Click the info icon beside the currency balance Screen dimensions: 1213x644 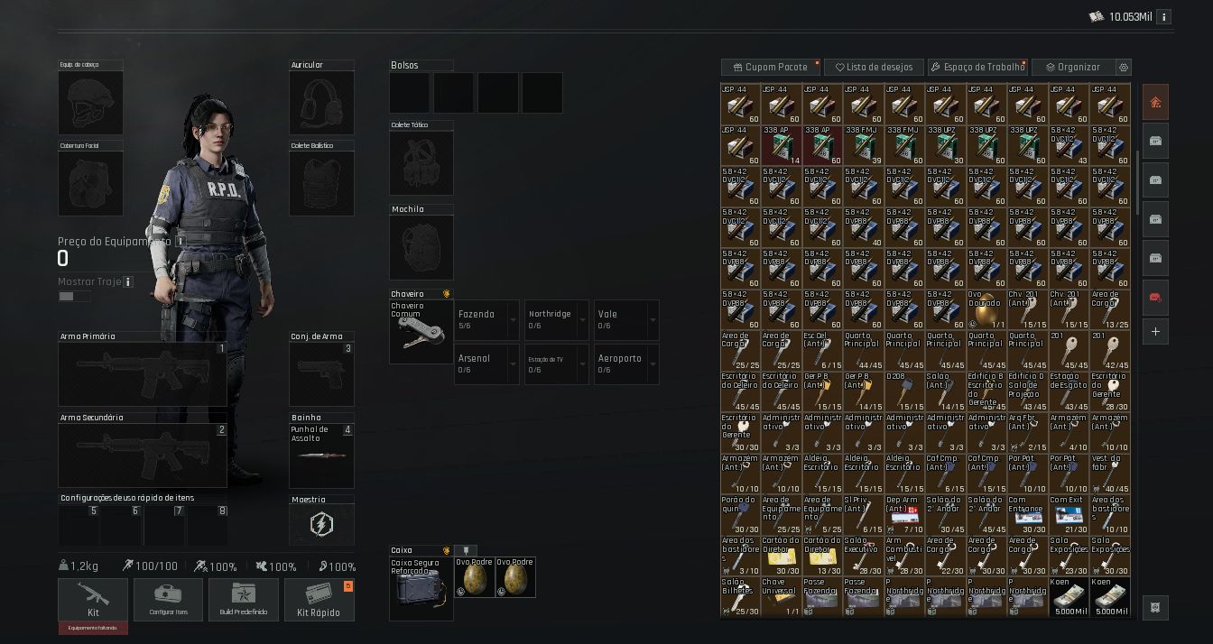1164,17
